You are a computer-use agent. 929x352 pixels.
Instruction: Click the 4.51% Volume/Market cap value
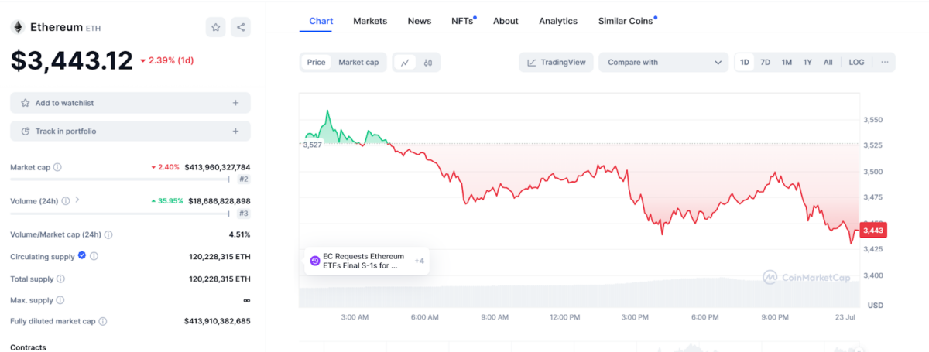pos(238,234)
